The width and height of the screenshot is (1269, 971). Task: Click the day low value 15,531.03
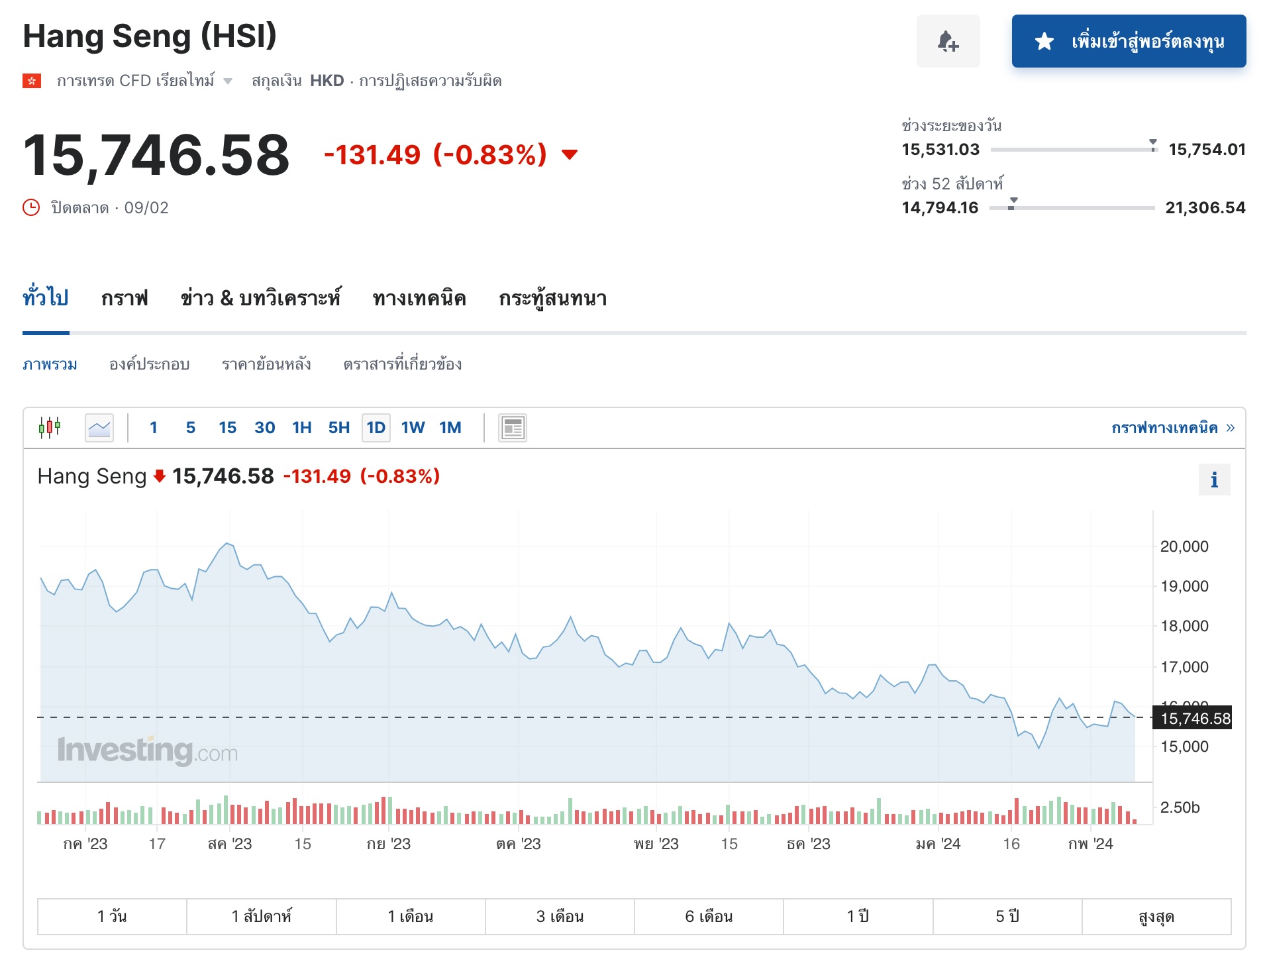click(940, 150)
